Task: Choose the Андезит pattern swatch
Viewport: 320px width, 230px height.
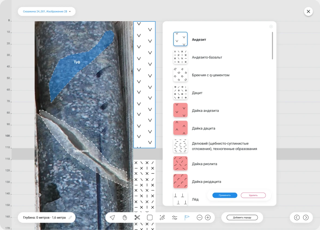Action: click(180, 39)
